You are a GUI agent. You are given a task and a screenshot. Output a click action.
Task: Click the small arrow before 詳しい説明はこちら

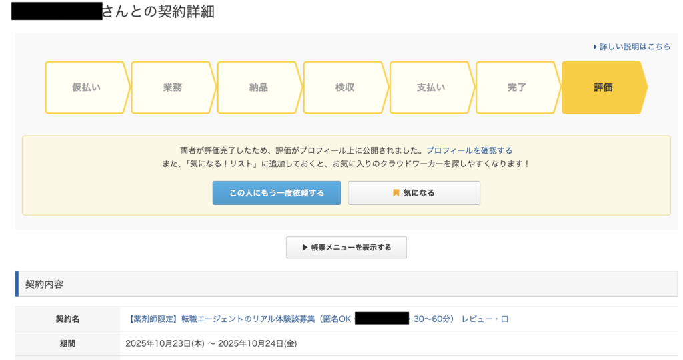[x=595, y=47]
